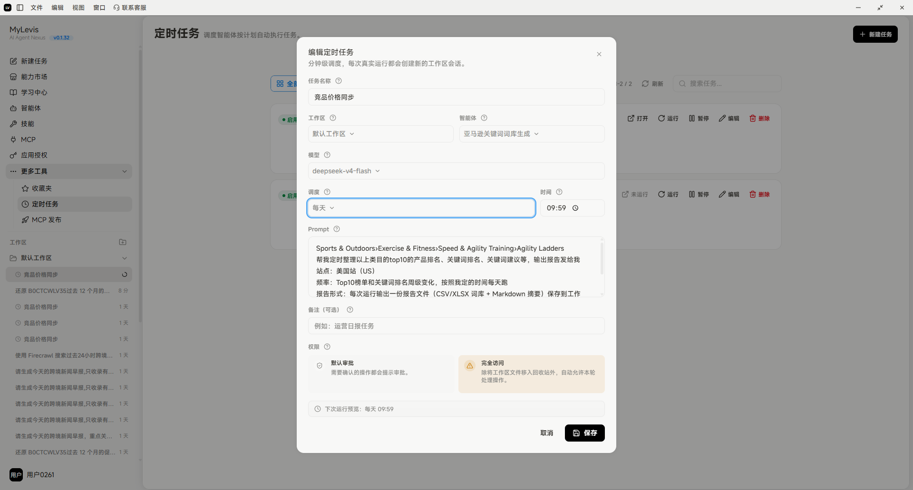913x490 pixels.
Task: Click 取消 to cancel editing
Action: coord(547,433)
